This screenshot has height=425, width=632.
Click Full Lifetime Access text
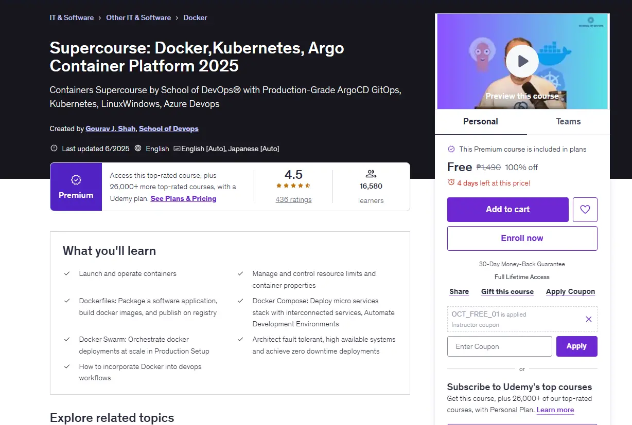[x=522, y=277]
